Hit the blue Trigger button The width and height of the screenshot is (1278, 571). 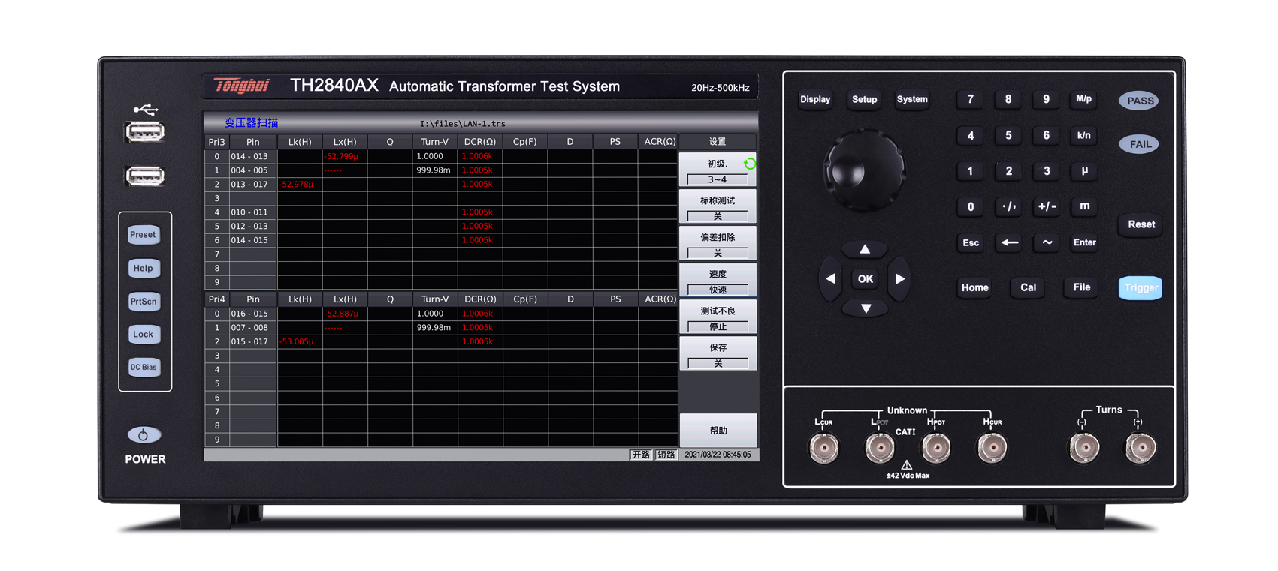tap(1141, 287)
